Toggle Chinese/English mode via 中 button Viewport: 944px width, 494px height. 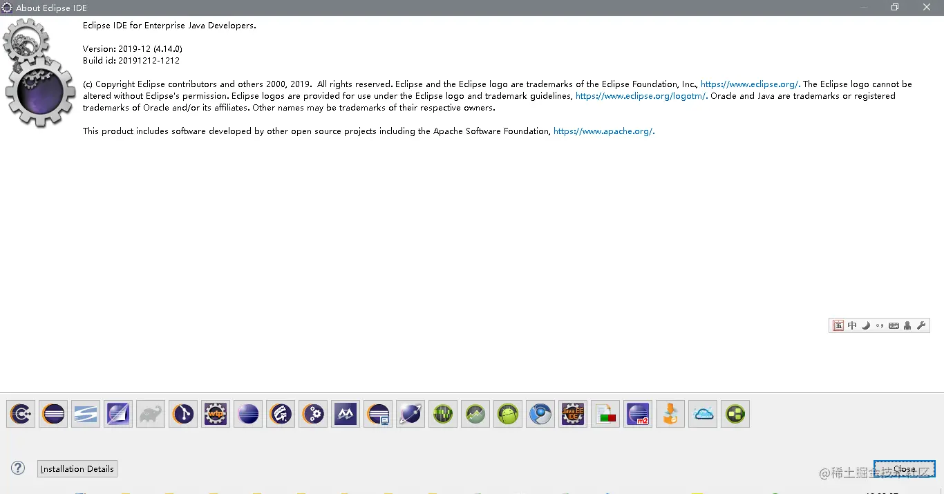tap(852, 325)
